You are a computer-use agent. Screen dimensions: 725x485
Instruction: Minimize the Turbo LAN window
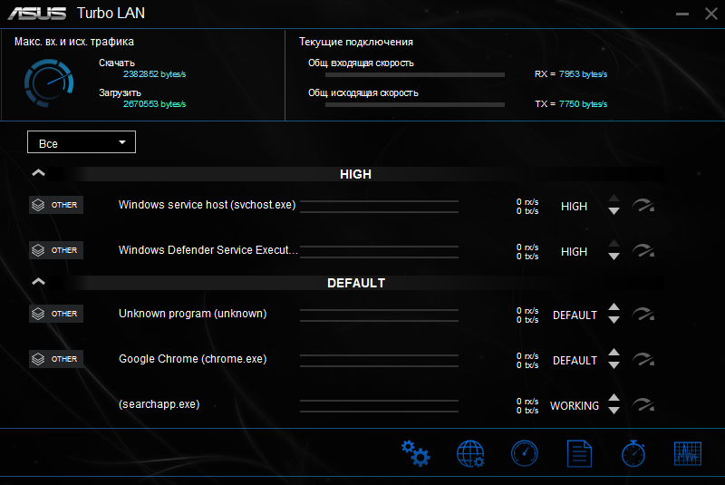point(682,14)
